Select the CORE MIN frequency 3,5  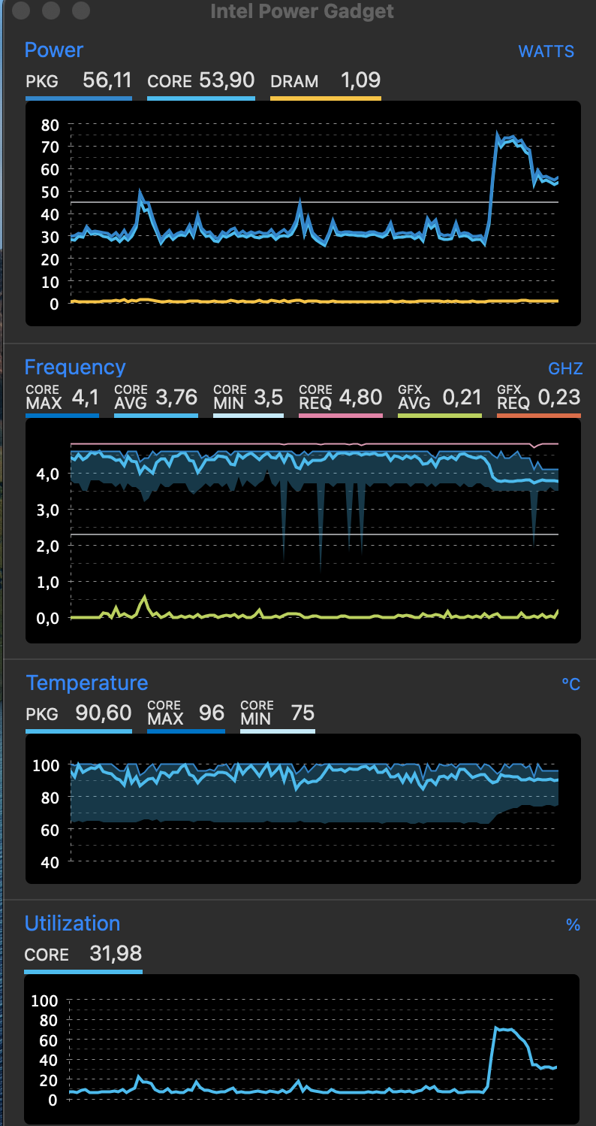click(269, 397)
